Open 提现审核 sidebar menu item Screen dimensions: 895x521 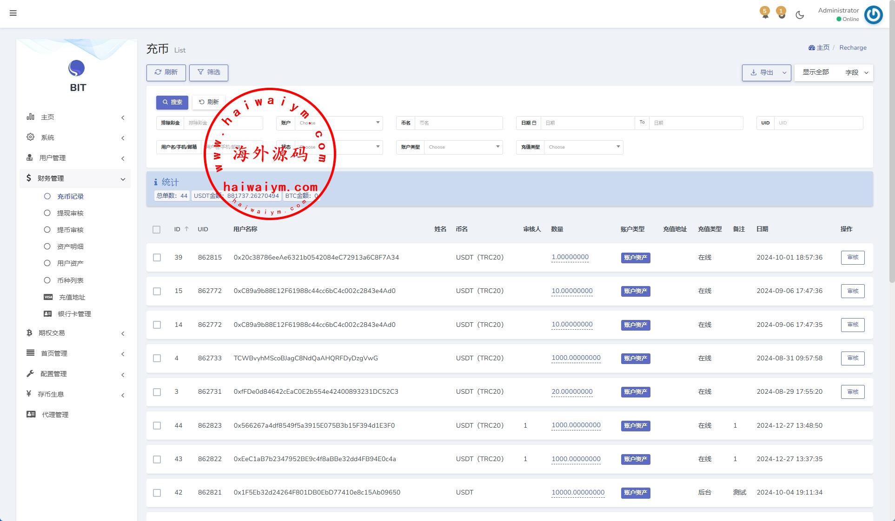(x=70, y=213)
